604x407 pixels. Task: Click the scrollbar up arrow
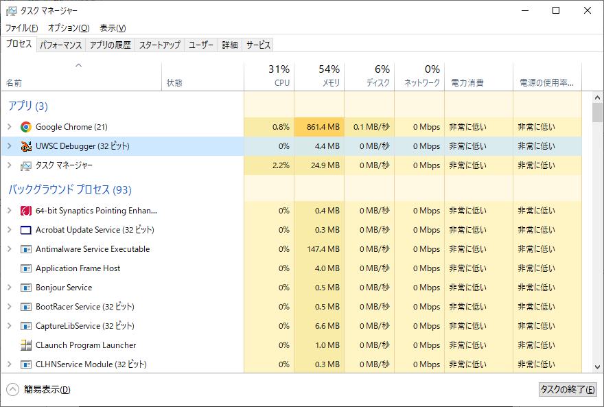pyautogui.click(x=597, y=97)
